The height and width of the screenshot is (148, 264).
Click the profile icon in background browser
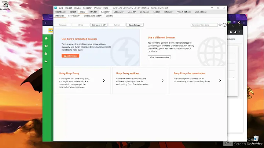235,32
